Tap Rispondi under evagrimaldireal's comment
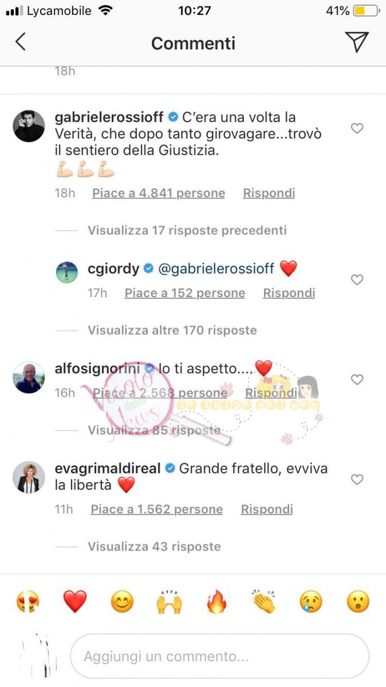Viewport: 386px width, 687px height. (x=267, y=510)
